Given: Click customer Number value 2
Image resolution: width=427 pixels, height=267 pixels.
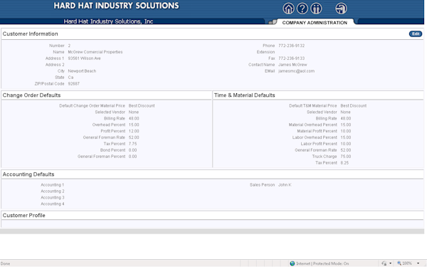Looking at the screenshot, I should 69,46.
